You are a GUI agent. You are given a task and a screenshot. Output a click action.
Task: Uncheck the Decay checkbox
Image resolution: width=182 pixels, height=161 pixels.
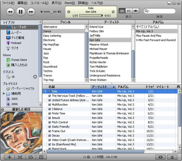[x=50, y=136]
